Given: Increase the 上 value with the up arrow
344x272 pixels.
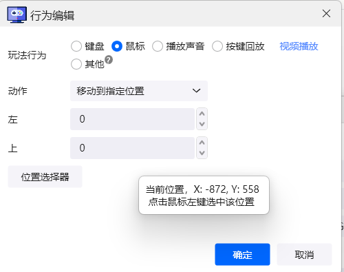Looking at the screenshot, I should pos(202,143).
